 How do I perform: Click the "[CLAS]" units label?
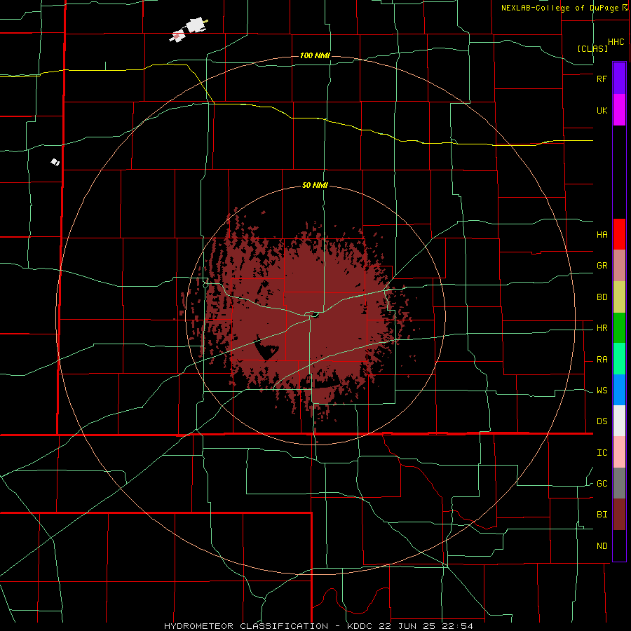(x=592, y=48)
